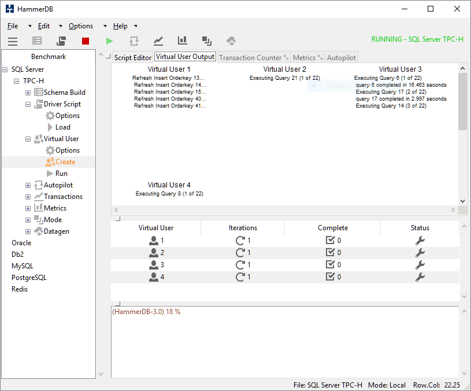Expand the Autopilot tree node
Viewport: 471px width, 391px height.
pyautogui.click(x=28, y=186)
